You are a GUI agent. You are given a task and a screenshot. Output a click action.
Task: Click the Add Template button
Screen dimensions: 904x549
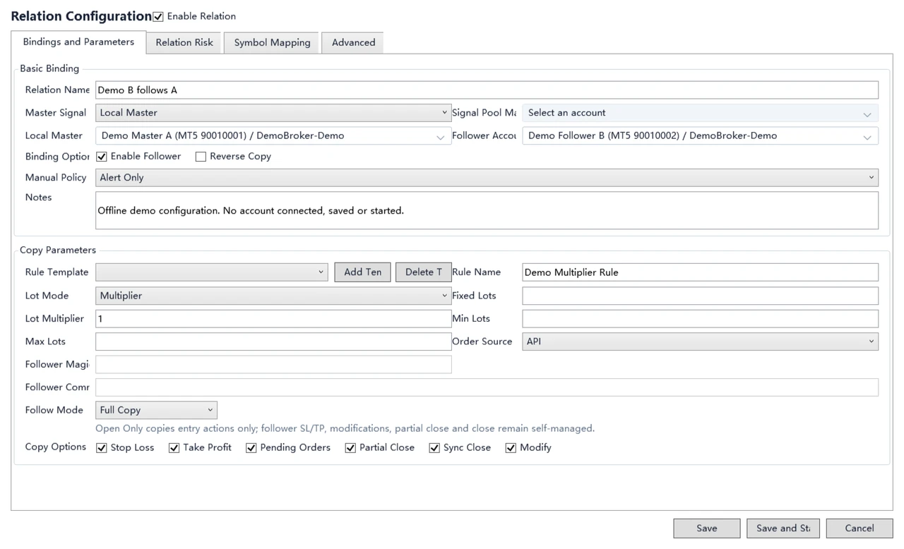(x=362, y=272)
